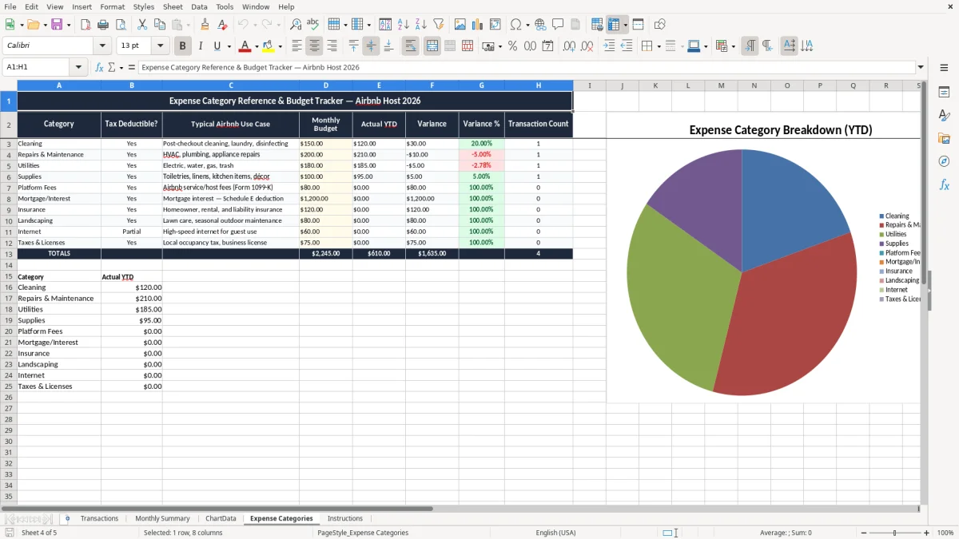959x539 pixels.
Task: Expand the Open document dropdown arrow
Action: 46,25
